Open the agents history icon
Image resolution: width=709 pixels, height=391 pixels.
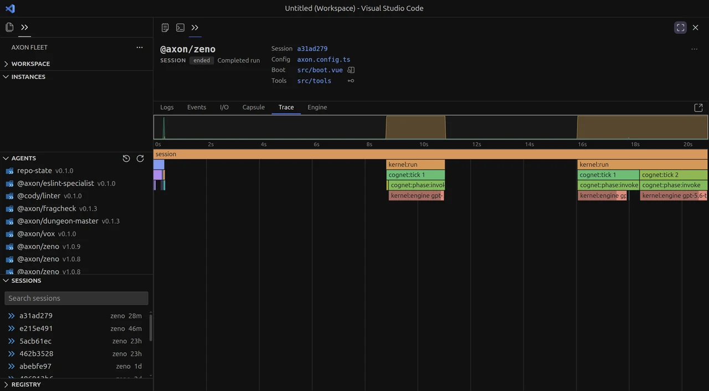pos(126,158)
